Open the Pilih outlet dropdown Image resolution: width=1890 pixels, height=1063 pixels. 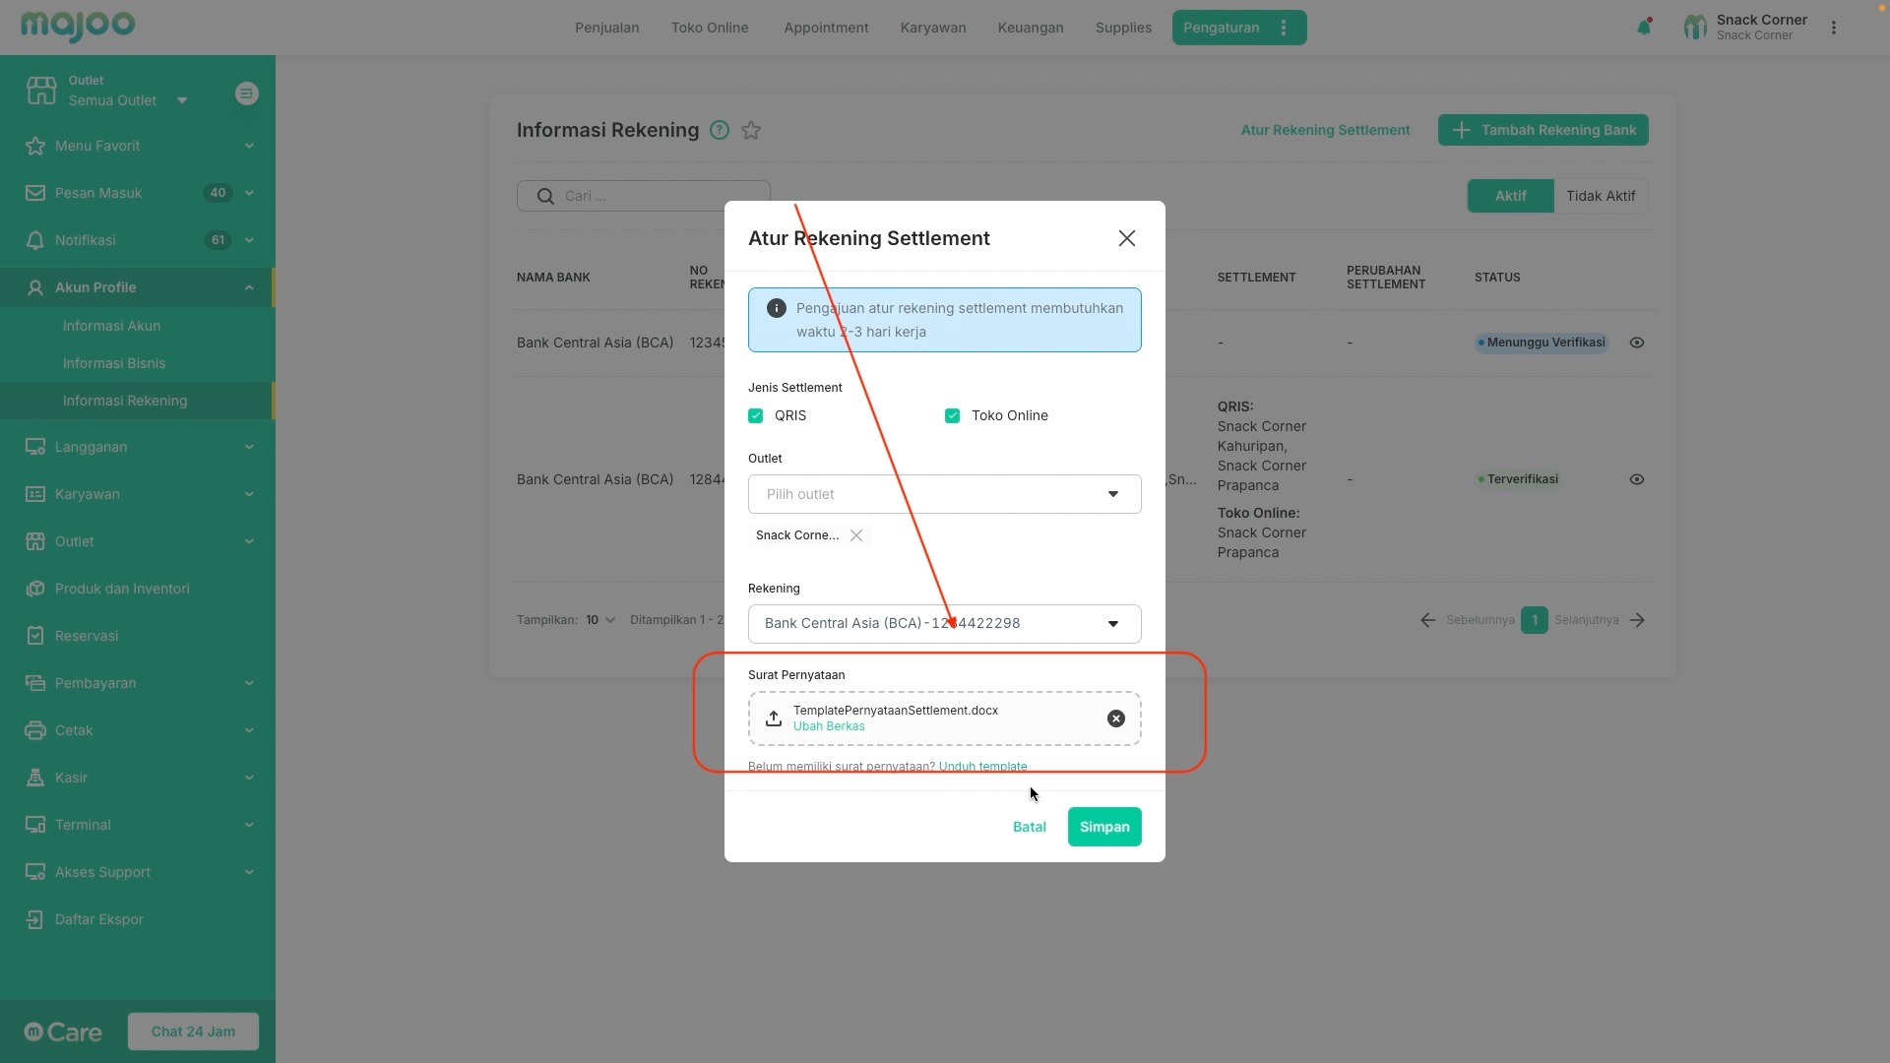(x=944, y=494)
